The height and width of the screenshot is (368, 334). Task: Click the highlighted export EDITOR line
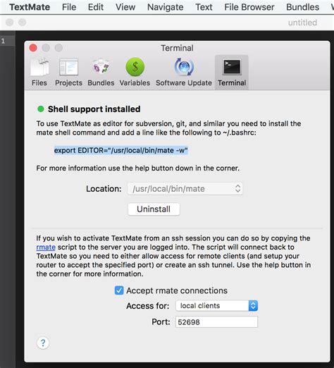[x=121, y=150]
